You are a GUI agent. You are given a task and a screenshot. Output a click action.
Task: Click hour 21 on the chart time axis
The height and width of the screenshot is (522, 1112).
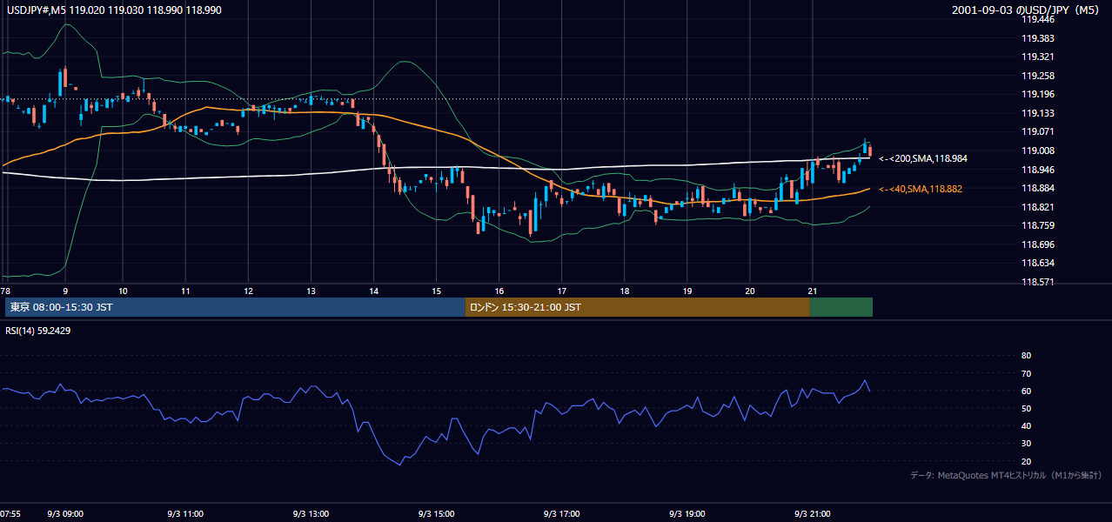tap(812, 291)
